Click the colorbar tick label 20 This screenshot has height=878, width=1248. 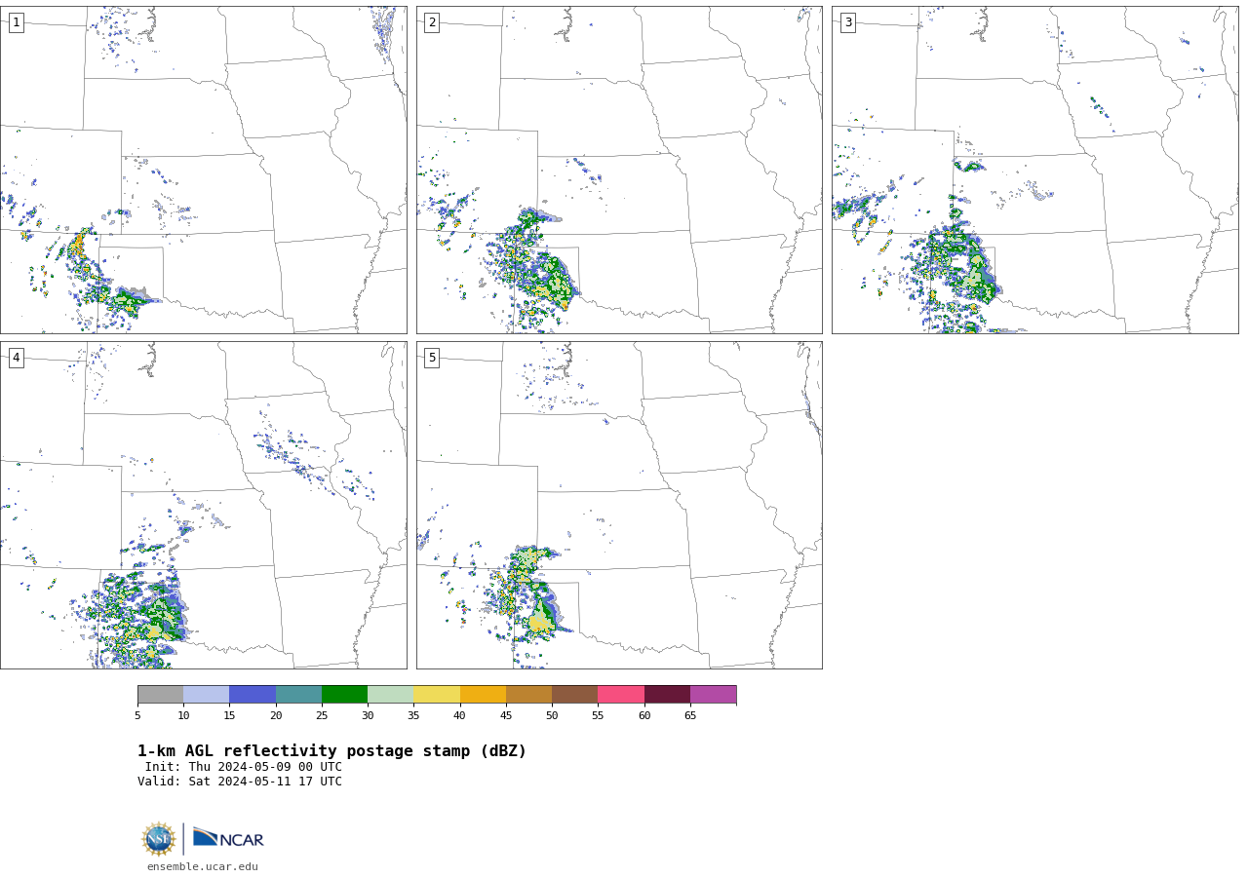click(x=276, y=715)
